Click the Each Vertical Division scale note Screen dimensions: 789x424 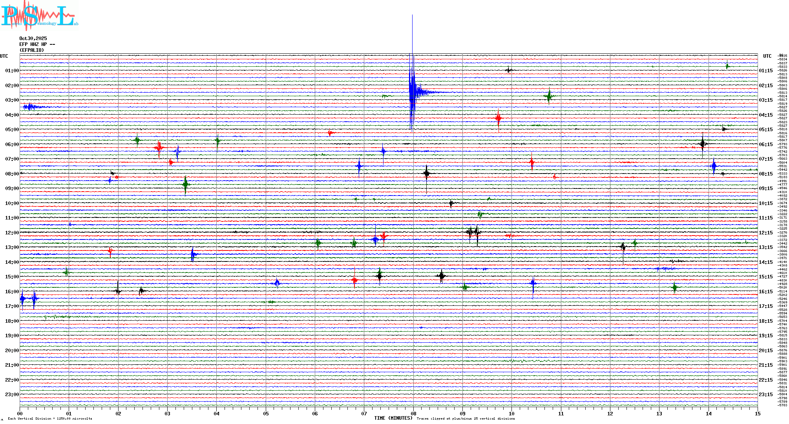tap(50, 419)
